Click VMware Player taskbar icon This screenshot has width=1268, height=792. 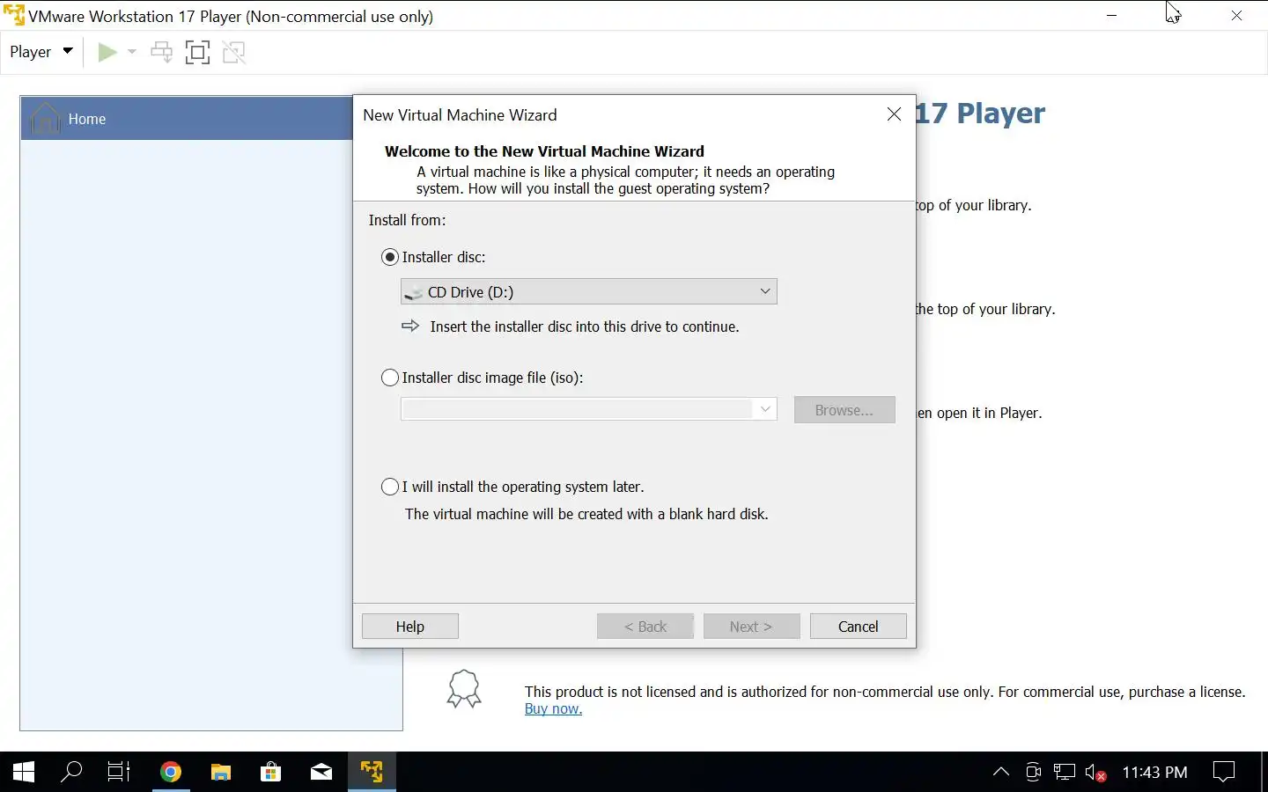click(x=372, y=772)
